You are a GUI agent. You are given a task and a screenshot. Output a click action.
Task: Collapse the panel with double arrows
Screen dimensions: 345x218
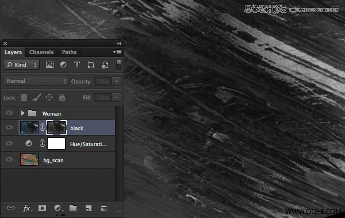tap(119, 43)
